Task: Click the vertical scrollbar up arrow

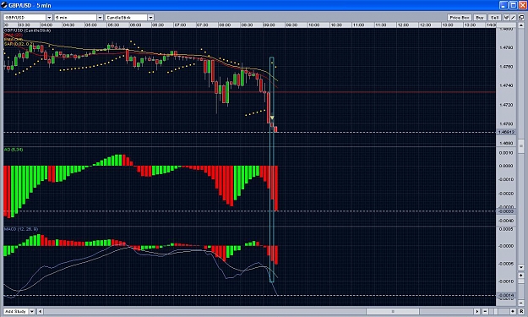Action: pyautogui.click(x=521, y=26)
